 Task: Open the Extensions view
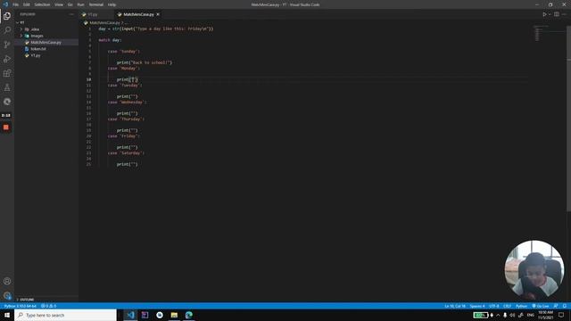tap(7, 73)
